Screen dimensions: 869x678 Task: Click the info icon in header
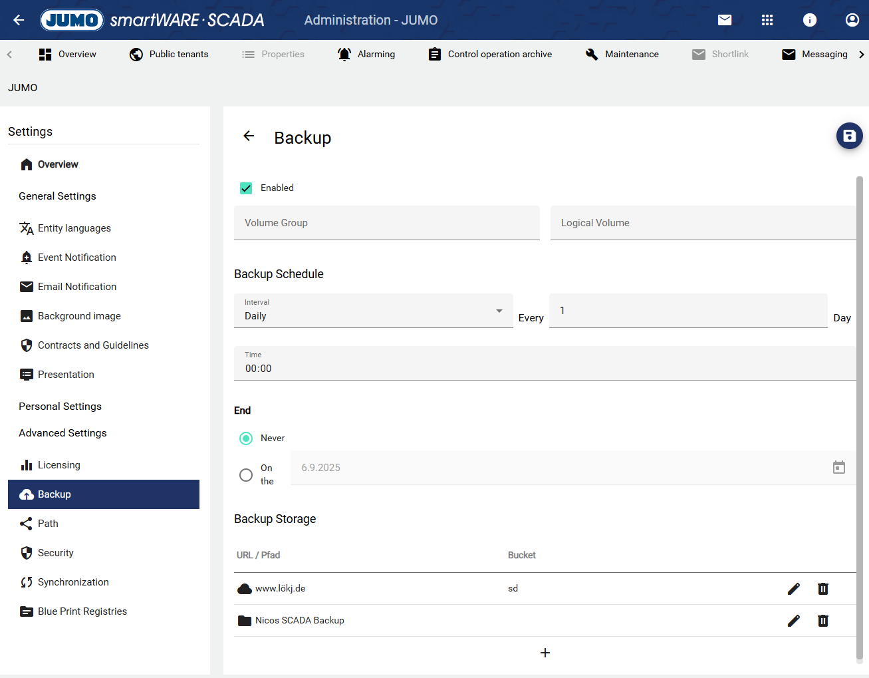[809, 20]
